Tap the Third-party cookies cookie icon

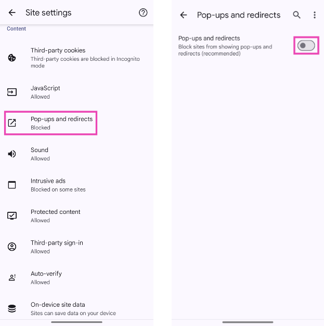pyautogui.click(x=12, y=58)
